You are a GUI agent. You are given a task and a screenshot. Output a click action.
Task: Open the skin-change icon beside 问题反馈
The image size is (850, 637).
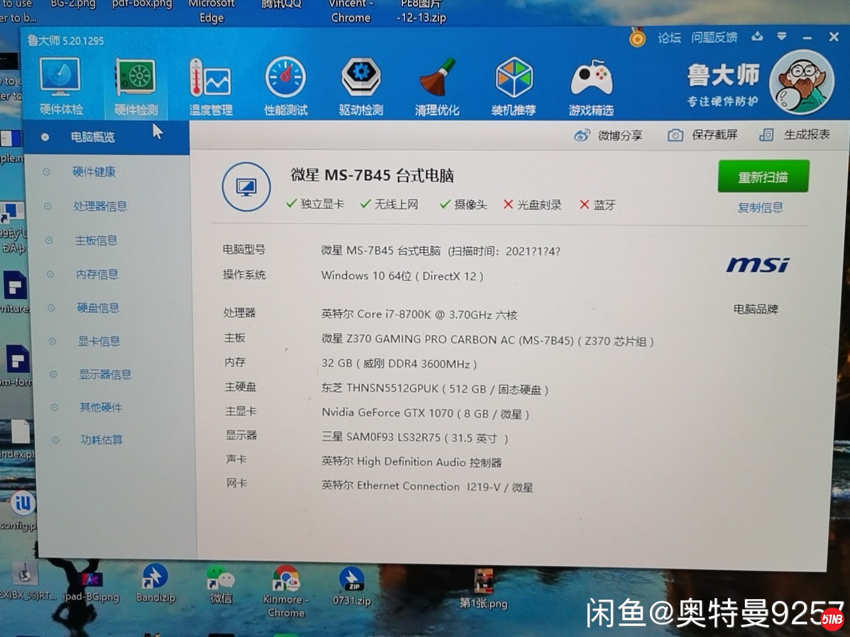point(757,37)
